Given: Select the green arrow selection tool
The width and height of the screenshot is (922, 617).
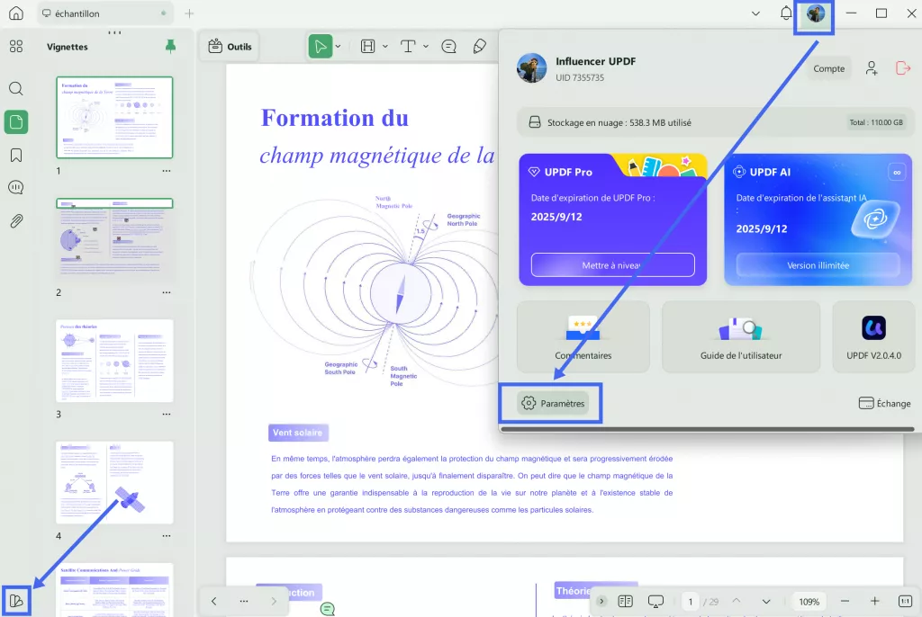Looking at the screenshot, I should [x=321, y=46].
